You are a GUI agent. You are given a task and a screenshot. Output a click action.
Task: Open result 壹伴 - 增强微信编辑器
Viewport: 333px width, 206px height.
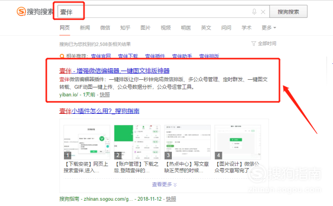pos(114,71)
